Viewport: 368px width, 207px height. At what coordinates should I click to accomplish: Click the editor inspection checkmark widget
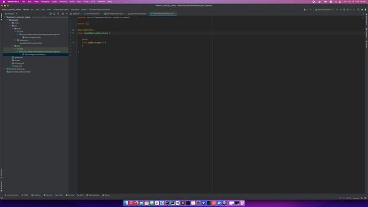coord(363,17)
